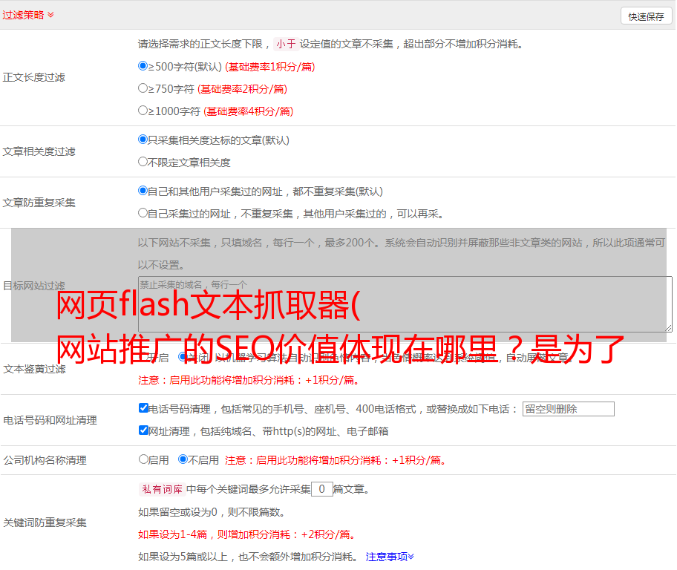Click the 文本鉴黄过滤 row label
The width and height of the screenshot is (677, 570).
(35, 369)
